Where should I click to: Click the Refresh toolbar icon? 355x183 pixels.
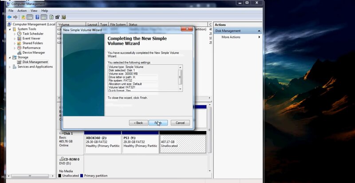pos(51,17)
